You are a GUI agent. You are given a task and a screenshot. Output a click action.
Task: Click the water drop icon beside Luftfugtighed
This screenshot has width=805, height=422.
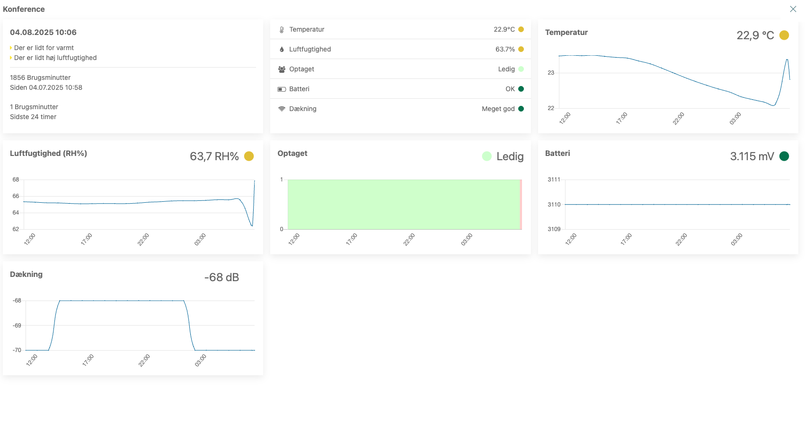coord(282,49)
